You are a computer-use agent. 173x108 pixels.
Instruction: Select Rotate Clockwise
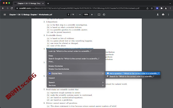click(x=56, y=66)
